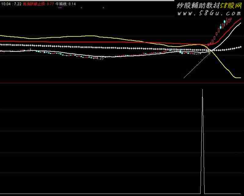Click the 4.25 low price label
Image resolution: width=244 pixels, height=196 pixels.
(100, 58)
